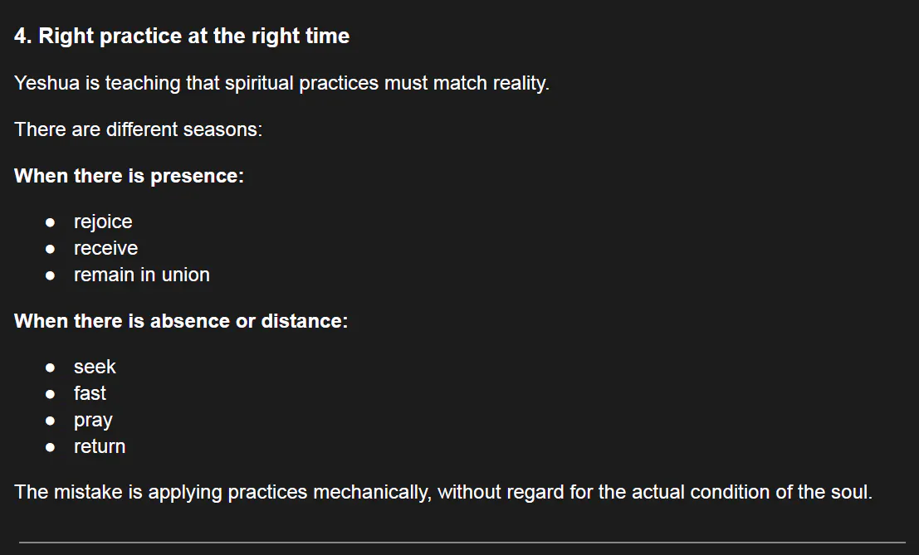The width and height of the screenshot is (919, 555).
Task: Click the word "soul" ending the last sentence
Action: point(850,492)
